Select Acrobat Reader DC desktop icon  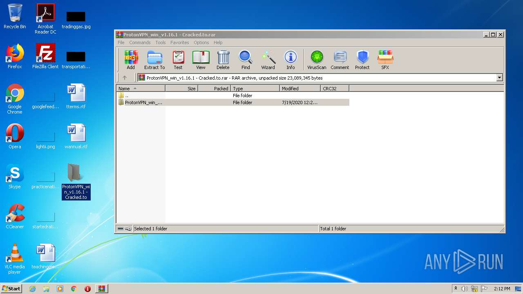[45, 19]
